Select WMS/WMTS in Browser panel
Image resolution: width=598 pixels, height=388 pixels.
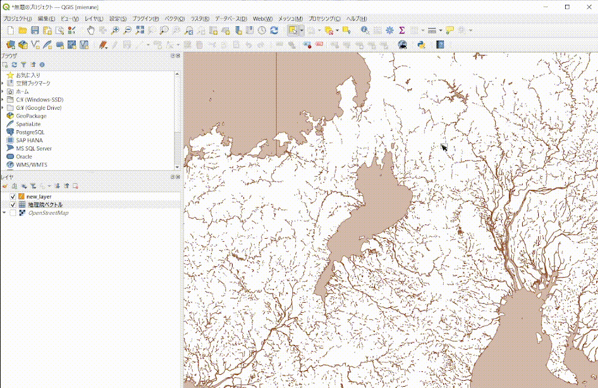coord(31,165)
